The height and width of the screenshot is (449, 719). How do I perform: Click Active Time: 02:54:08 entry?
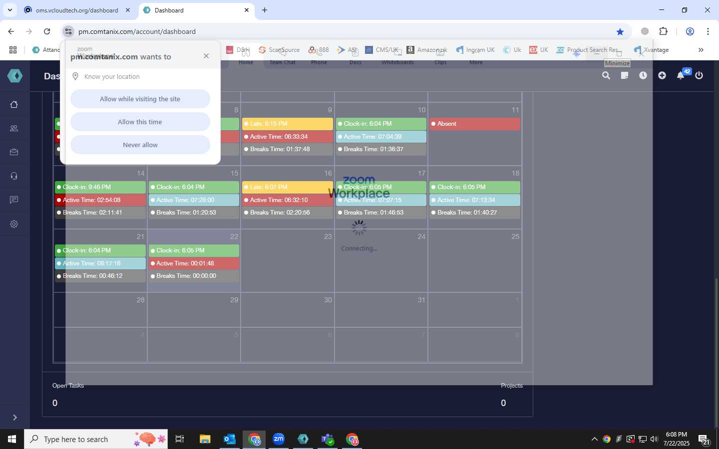pyautogui.click(x=100, y=200)
